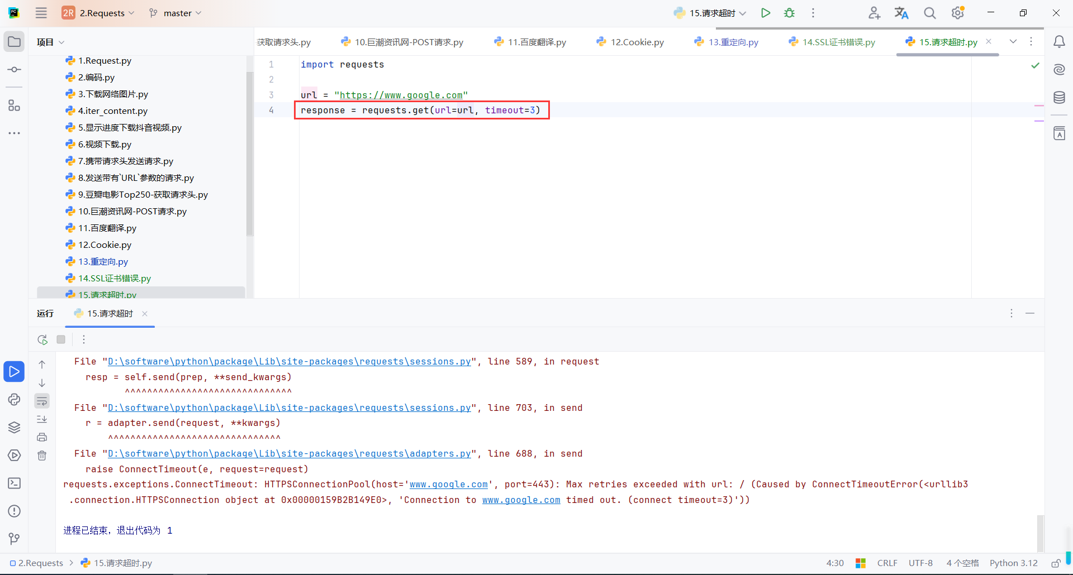1073x575 pixels.
Task: Clear all console output with trash icon
Action: click(x=42, y=456)
